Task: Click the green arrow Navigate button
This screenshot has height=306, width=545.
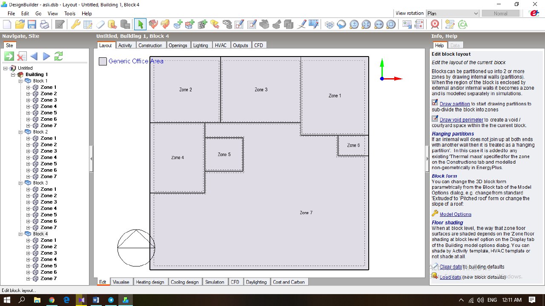Action: (9, 56)
